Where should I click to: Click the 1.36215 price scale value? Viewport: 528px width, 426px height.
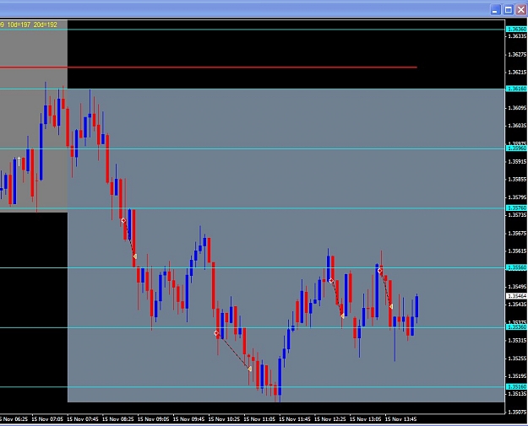tap(517, 73)
